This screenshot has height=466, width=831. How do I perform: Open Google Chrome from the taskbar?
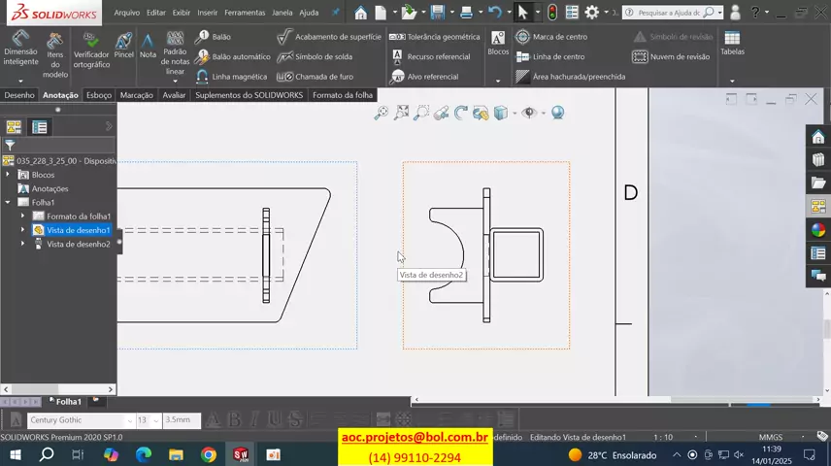click(x=209, y=454)
